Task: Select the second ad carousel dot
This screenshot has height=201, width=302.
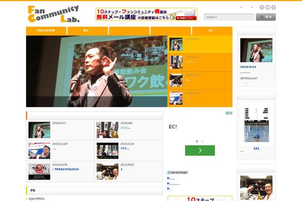Action: tap(203, 141)
